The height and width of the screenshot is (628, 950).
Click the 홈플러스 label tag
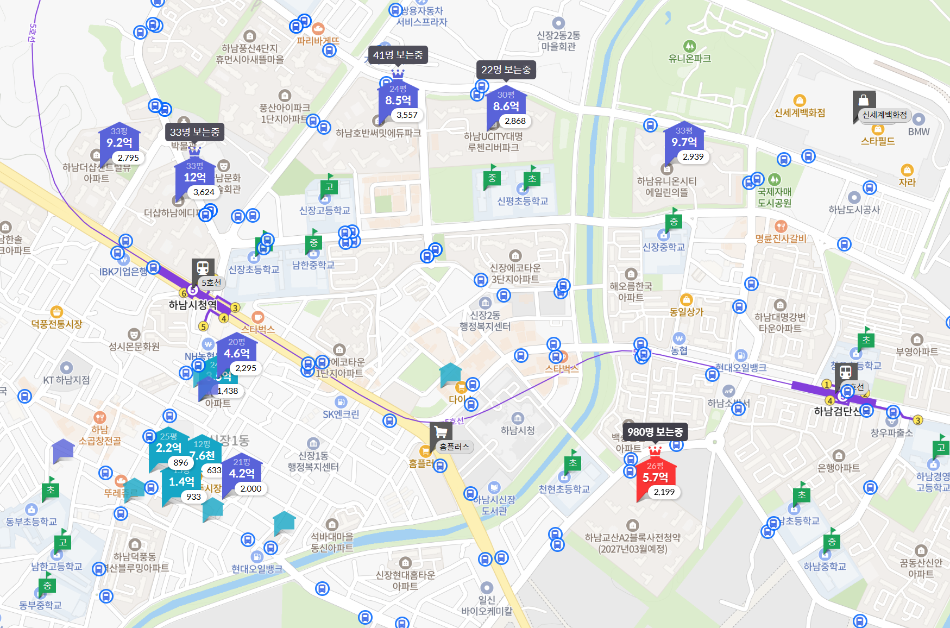point(454,447)
